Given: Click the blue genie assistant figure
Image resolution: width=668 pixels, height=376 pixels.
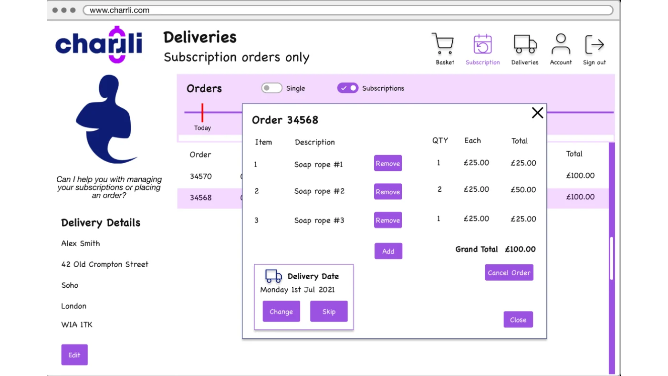Looking at the screenshot, I should [106, 119].
